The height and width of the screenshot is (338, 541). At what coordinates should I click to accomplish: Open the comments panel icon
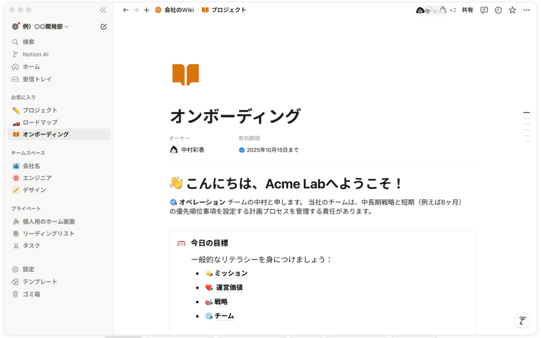(484, 10)
